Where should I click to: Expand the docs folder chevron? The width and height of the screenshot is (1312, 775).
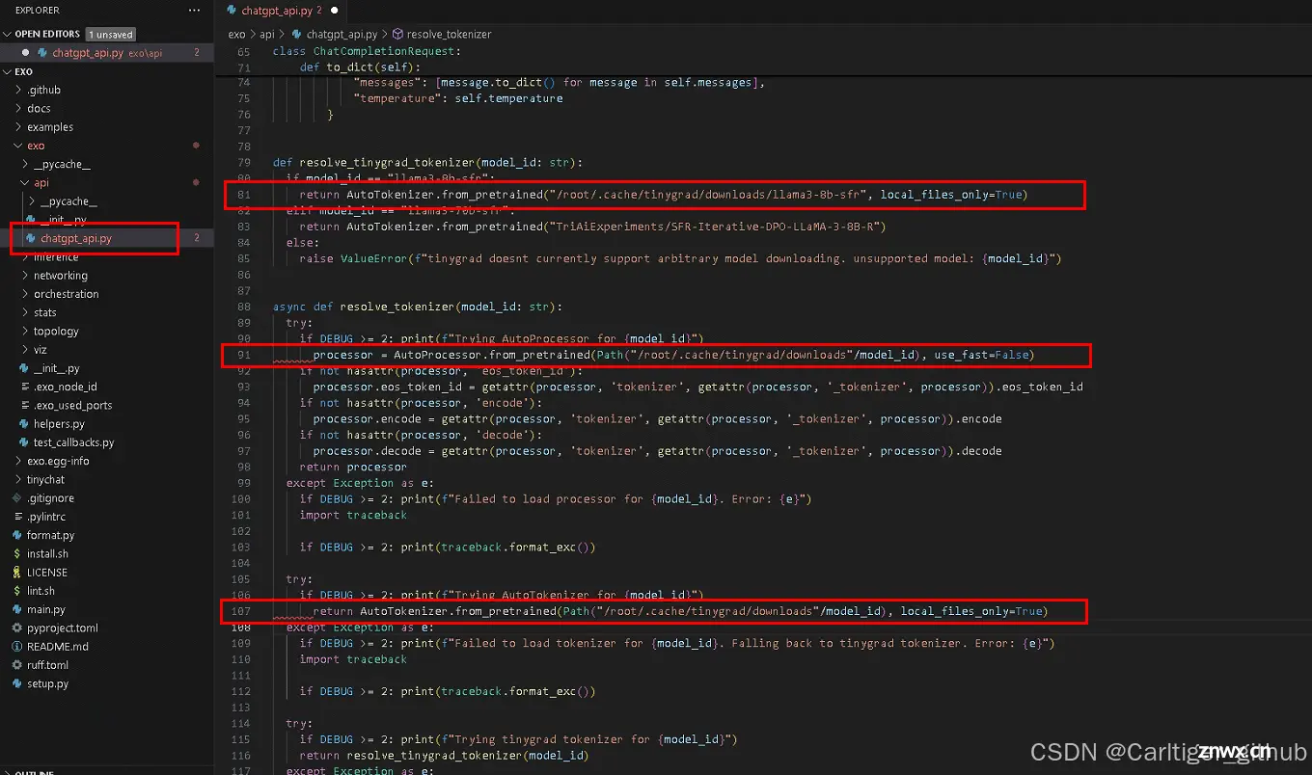point(18,108)
